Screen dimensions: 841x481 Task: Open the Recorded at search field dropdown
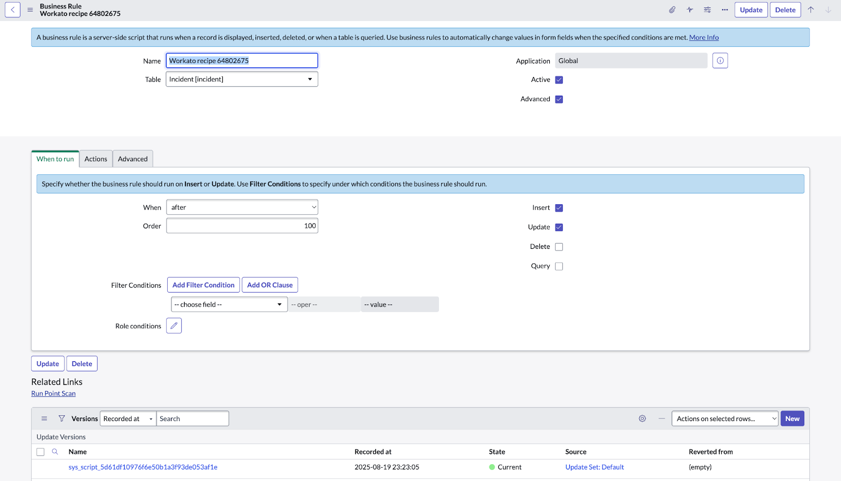click(x=128, y=419)
